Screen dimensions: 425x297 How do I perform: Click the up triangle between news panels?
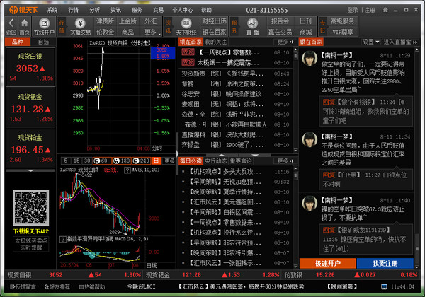pyautogui.click(x=222, y=156)
